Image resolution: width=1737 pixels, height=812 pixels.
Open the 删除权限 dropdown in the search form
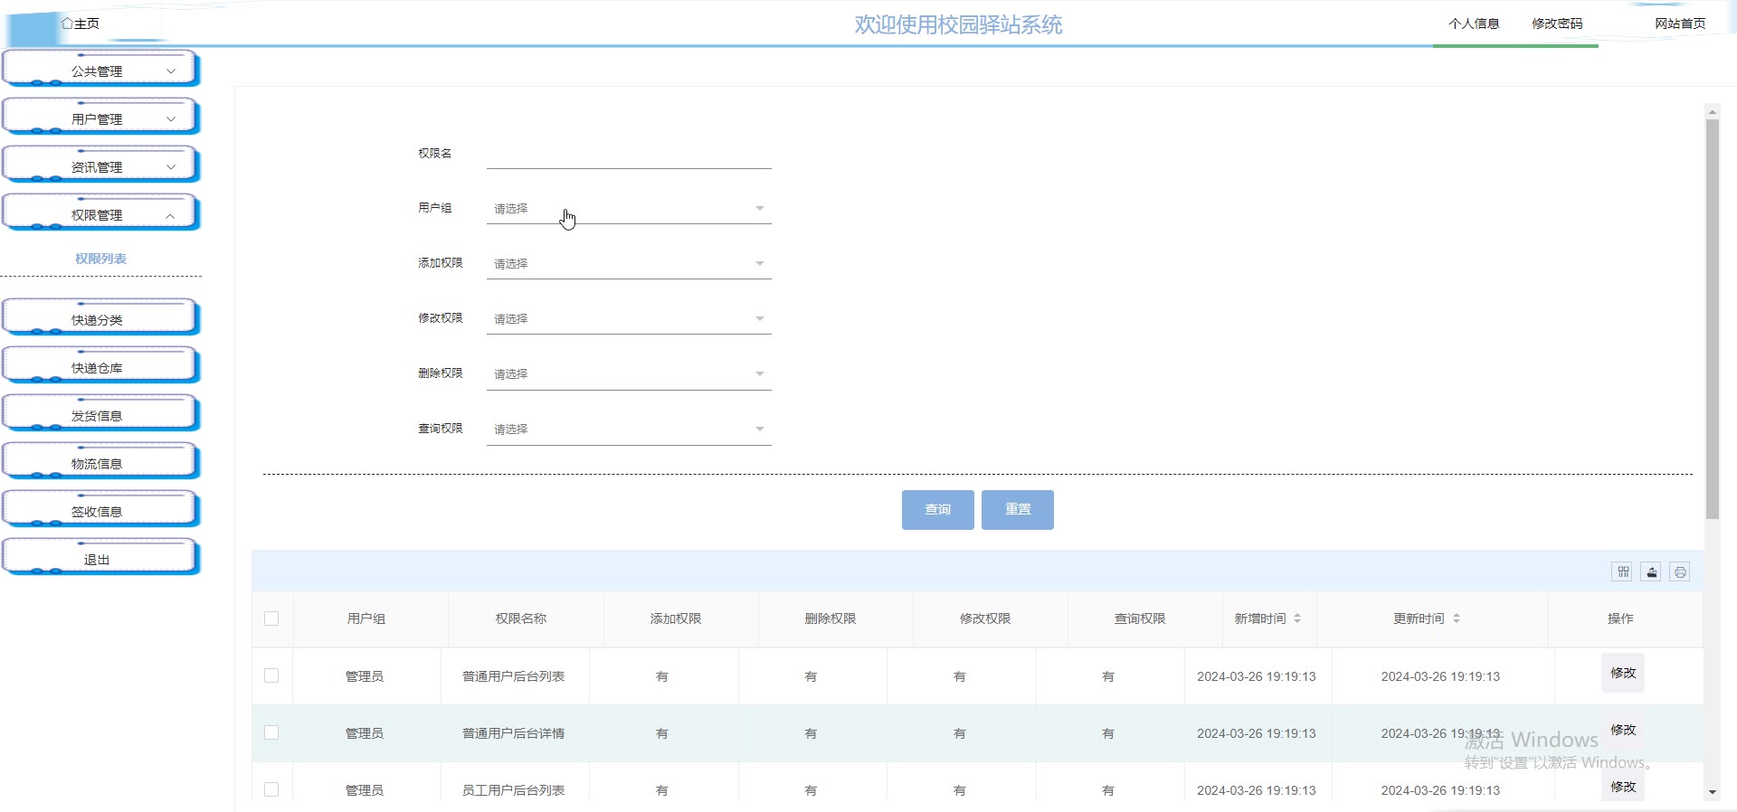point(629,374)
